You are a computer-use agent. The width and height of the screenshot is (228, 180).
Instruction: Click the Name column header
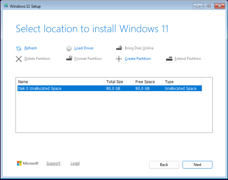pyautogui.click(x=60, y=82)
